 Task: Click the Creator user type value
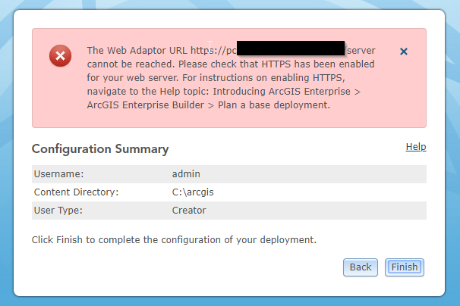[190, 211]
